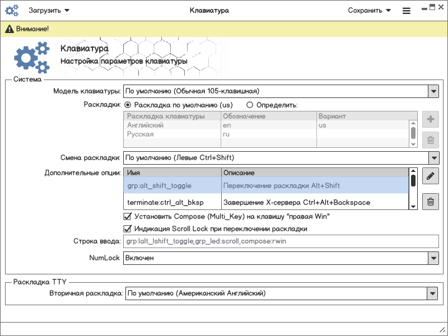Click the gears icon in title bar
The height and width of the screenshot is (336, 448).
[x=12, y=10]
